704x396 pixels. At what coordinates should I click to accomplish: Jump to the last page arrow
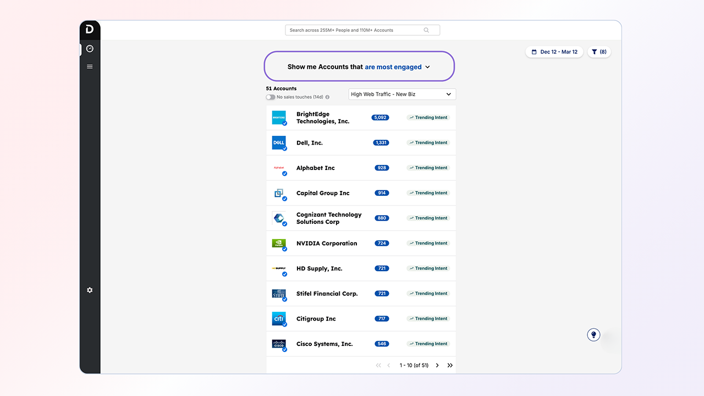click(450, 365)
